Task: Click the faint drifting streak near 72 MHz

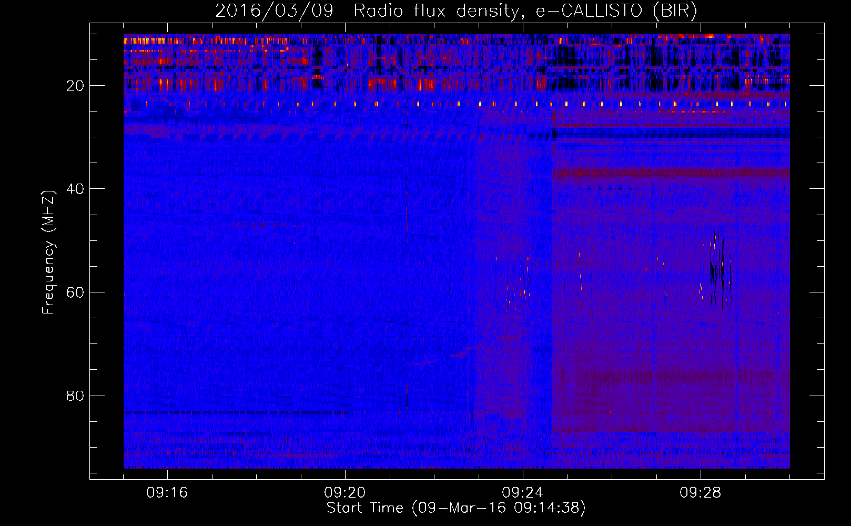Action: pyautogui.click(x=463, y=354)
